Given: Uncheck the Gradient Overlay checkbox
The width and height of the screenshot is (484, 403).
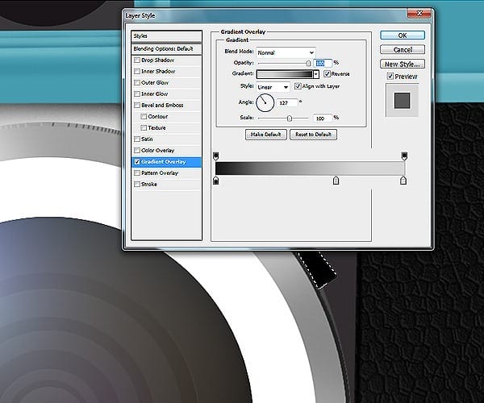Looking at the screenshot, I should [137, 161].
